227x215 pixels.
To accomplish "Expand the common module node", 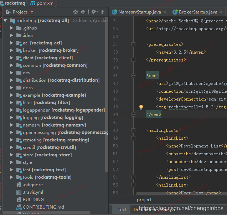I will pos(11,65).
